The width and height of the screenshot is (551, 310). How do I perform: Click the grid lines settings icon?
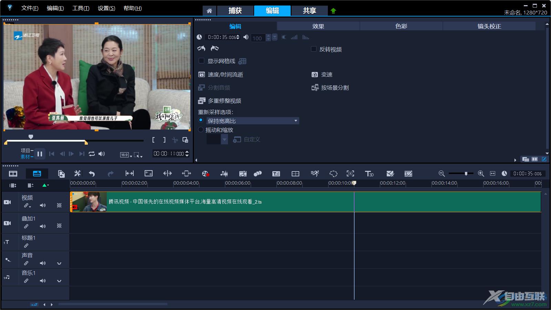[x=242, y=61]
